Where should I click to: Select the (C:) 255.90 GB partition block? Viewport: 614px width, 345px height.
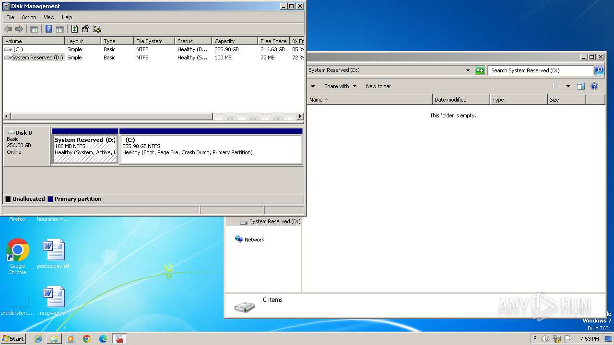click(211, 146)
